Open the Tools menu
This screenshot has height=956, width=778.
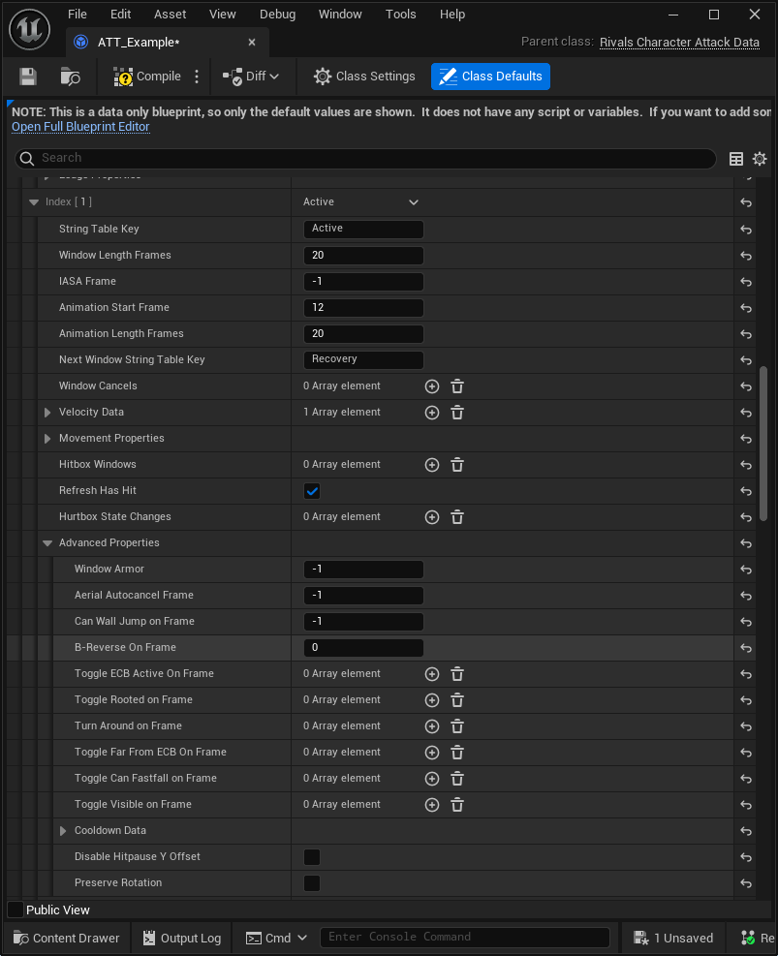[400, 14]
